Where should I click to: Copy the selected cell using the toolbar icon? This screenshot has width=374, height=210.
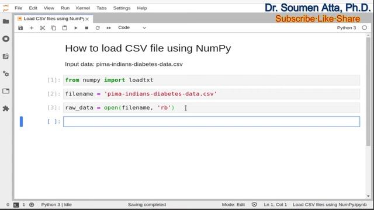point(53,28)
